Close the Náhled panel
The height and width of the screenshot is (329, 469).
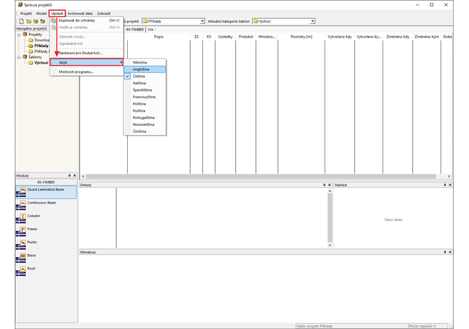click(450, 185)
